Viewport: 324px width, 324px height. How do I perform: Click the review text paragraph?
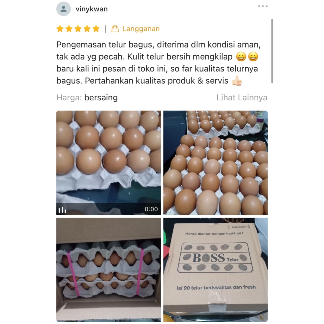pos(159,63)
